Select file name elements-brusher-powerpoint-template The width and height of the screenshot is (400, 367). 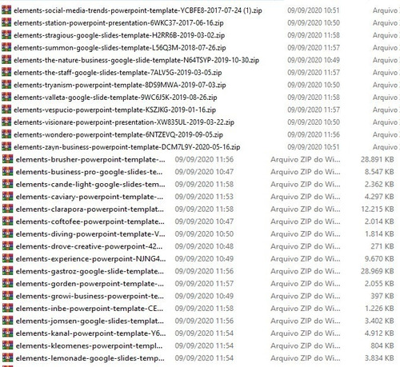(x=90, y=159)
